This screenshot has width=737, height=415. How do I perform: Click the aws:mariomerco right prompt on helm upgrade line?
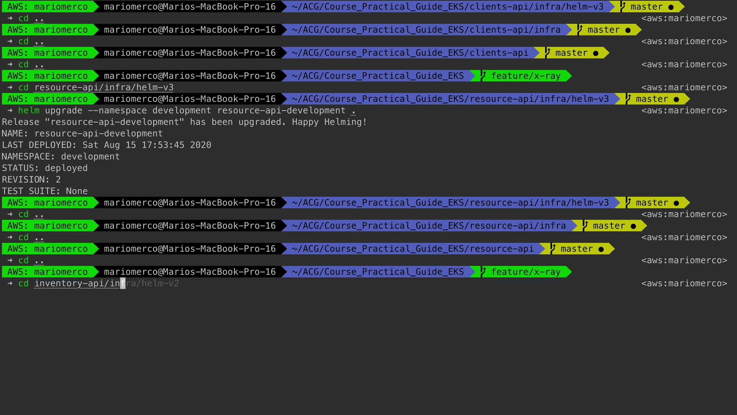(x=684, y=111)
